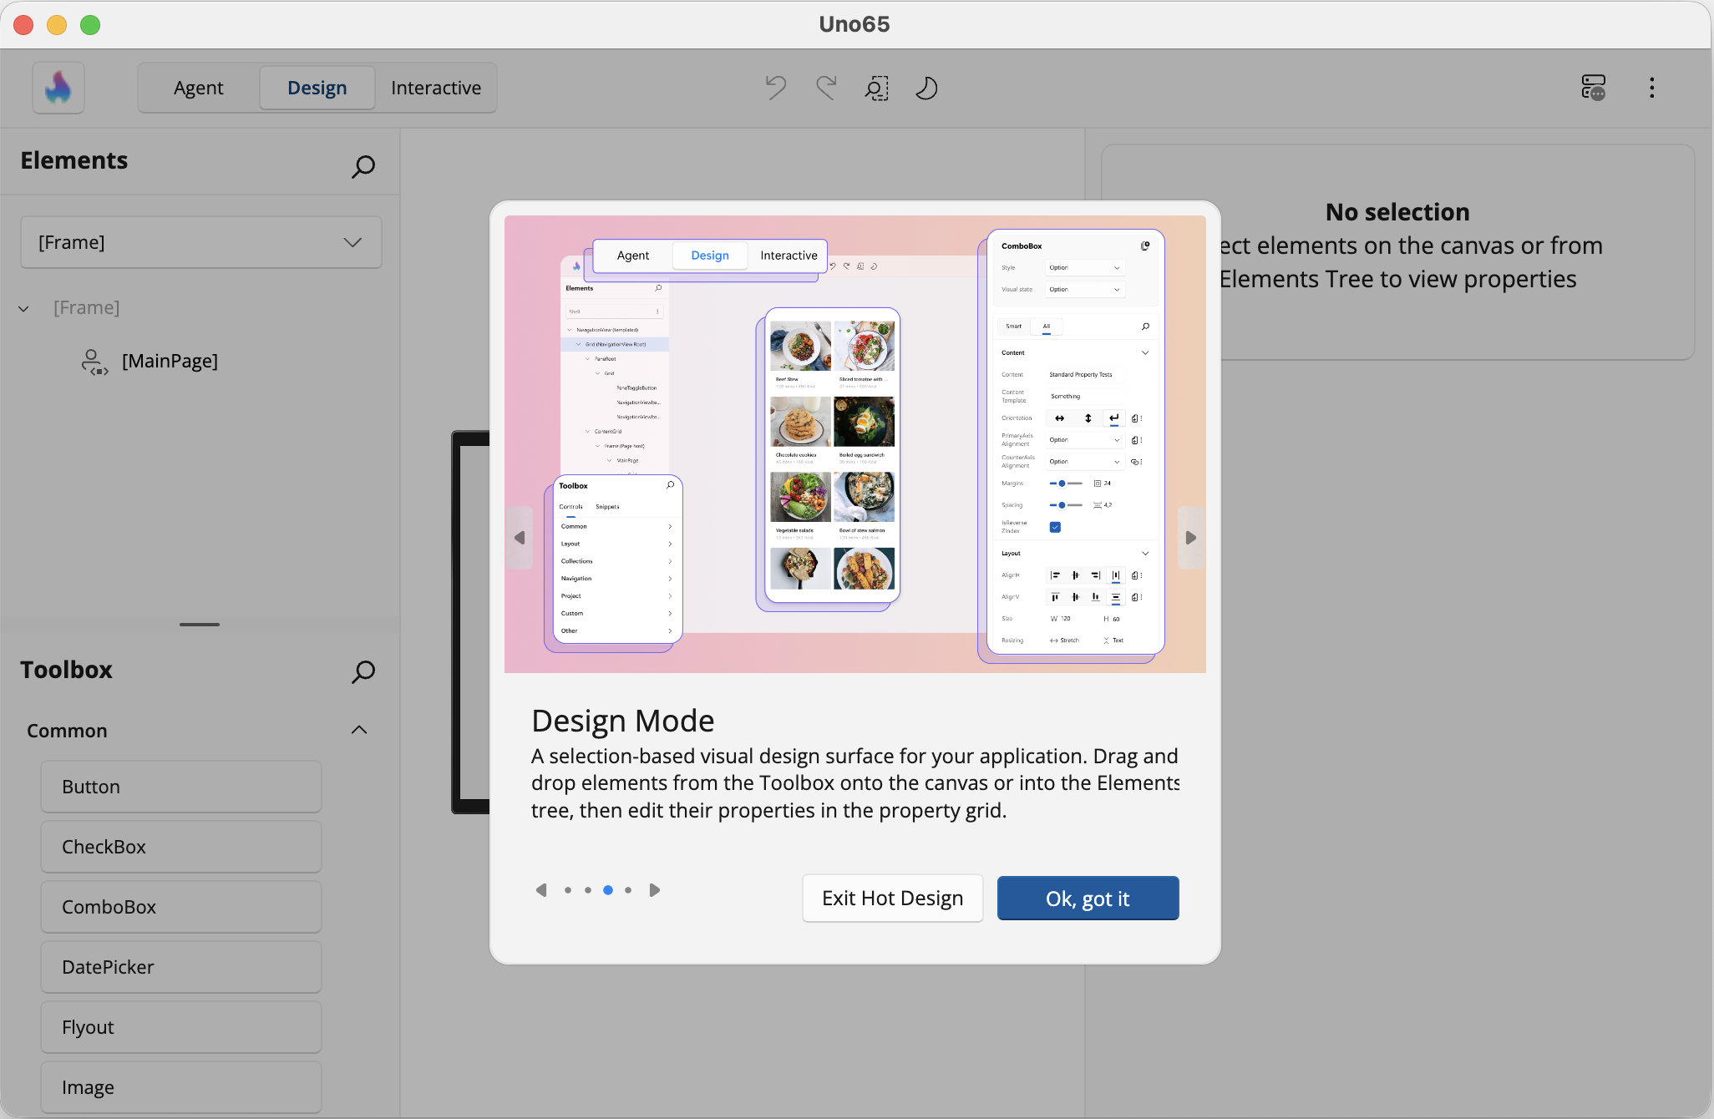The width and height of the screenshot is (1714, 1119).
Task: Click the next arrow in the dialog carousel
Action: click(x=655, y=890)
